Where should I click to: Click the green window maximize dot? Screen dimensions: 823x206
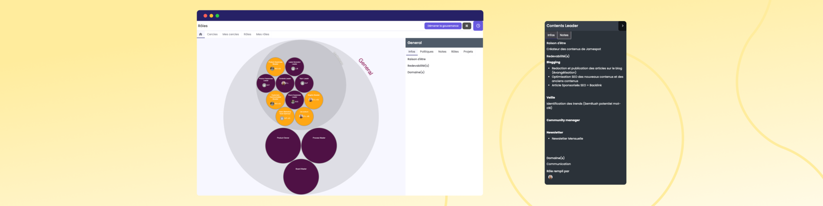[217, 16]
